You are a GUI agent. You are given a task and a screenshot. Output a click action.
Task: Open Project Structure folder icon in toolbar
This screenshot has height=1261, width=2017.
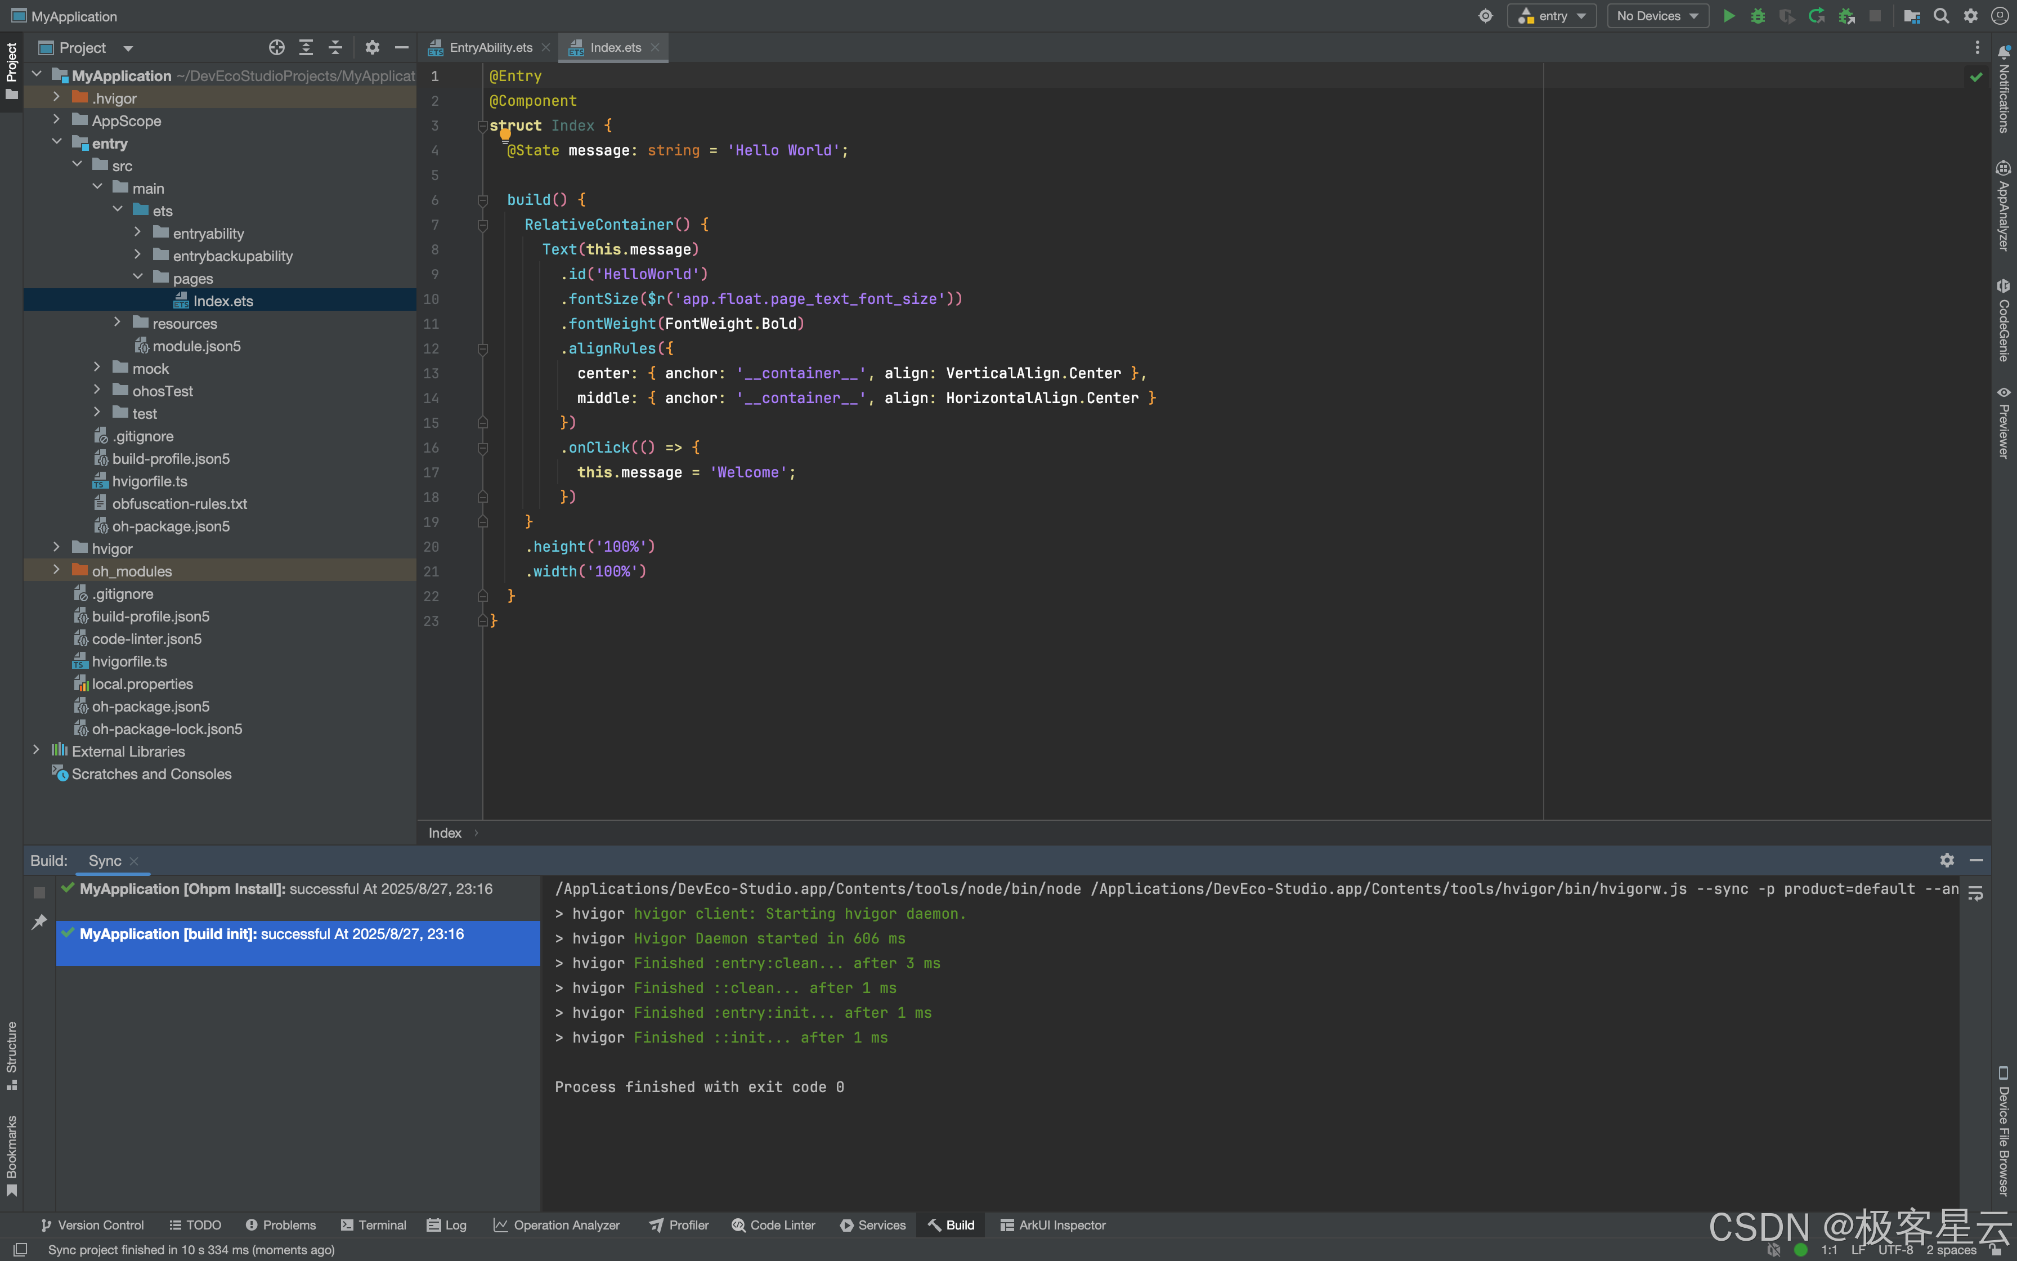coord(1912,16)
